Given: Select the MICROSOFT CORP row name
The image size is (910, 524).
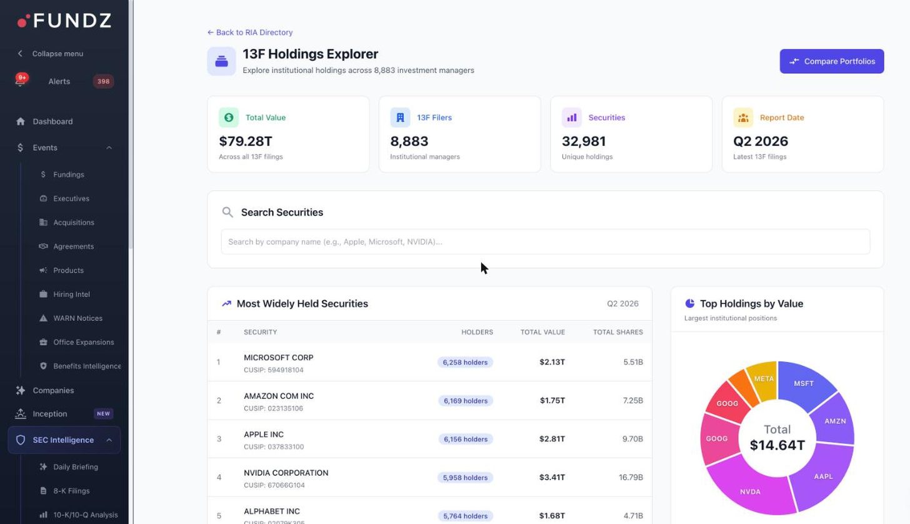Looking at the screenshot, I should point(278,358).
